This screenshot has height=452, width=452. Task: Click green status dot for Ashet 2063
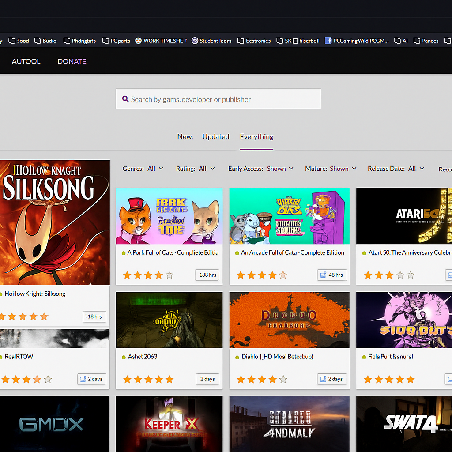[x=124, y=357]
